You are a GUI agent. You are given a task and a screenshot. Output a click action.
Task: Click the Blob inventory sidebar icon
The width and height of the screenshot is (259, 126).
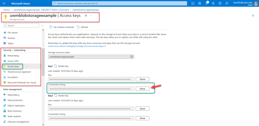coord(5,111)
